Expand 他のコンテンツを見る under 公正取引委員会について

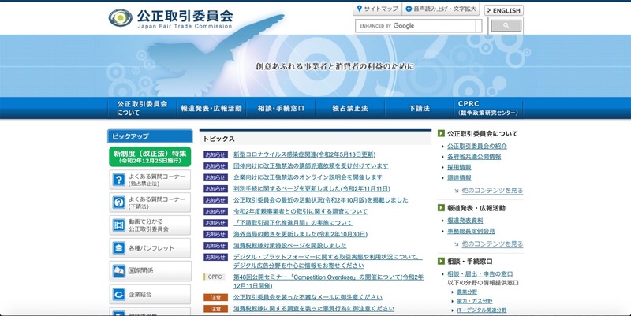coord(494,191)
